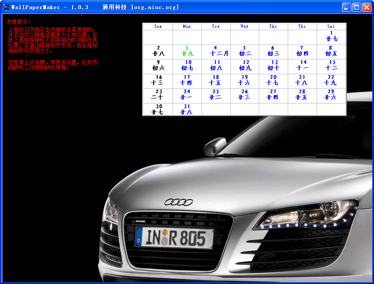This screenshot has height=284, width=374.
Task: Select day 12 初九 calendar cell
Action: tap(244, 66)
